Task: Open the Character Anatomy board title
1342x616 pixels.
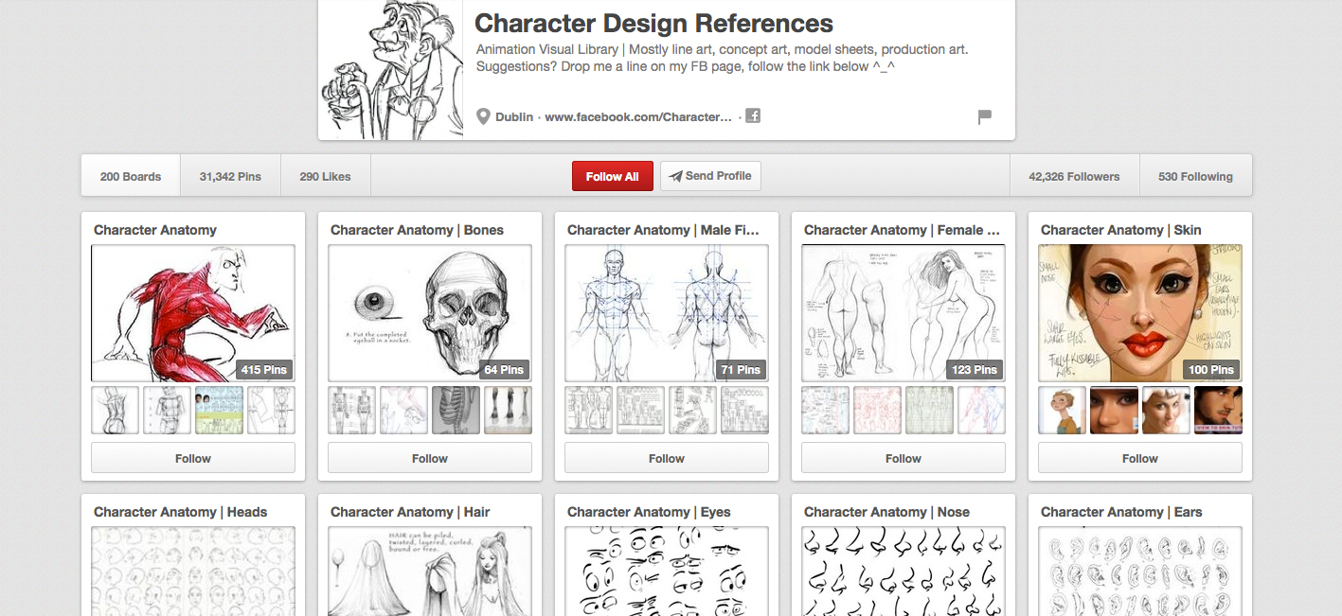Action: pyautogui.click(x=155, y=230)
